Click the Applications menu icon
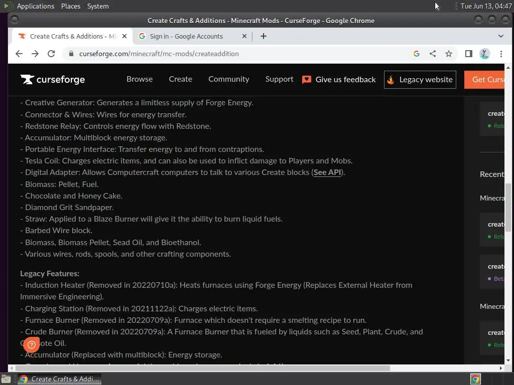The height and width of the screenshot is (385, 514). point(9,6)
